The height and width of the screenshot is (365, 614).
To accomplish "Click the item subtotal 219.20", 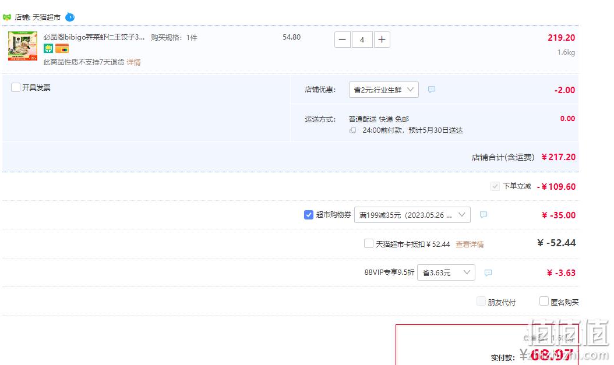I will point(561,38).
